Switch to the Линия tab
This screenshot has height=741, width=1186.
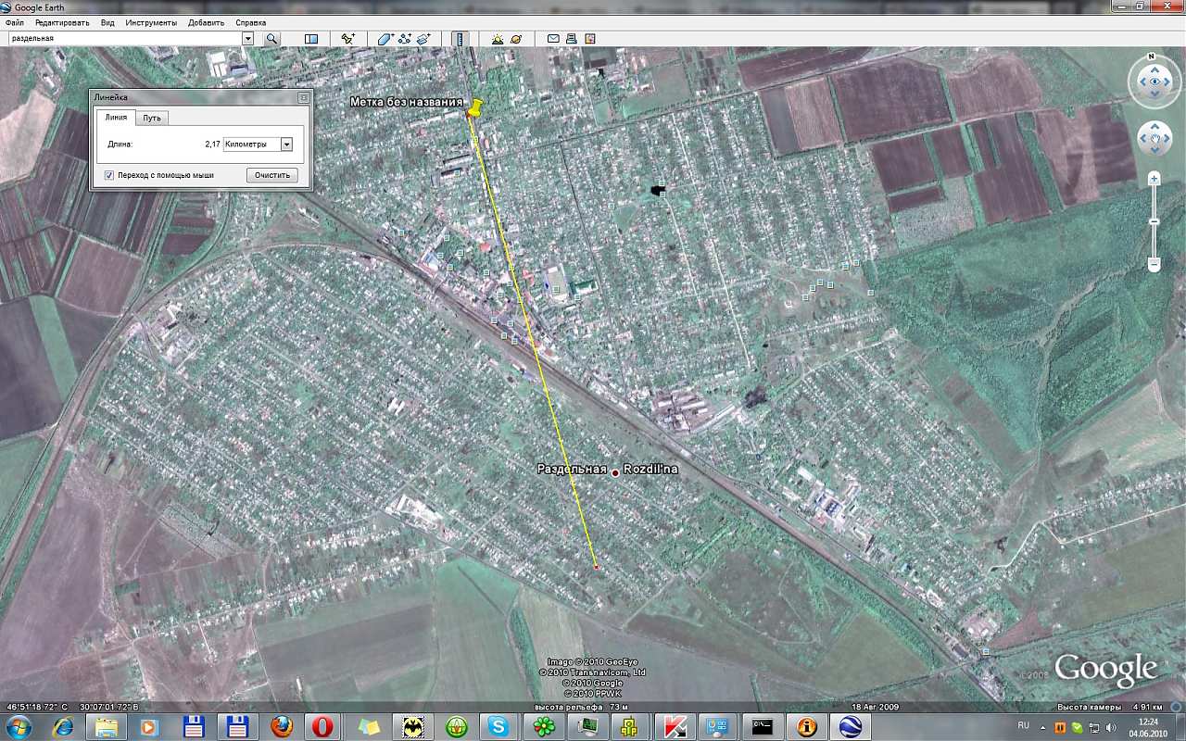point(116,117)
